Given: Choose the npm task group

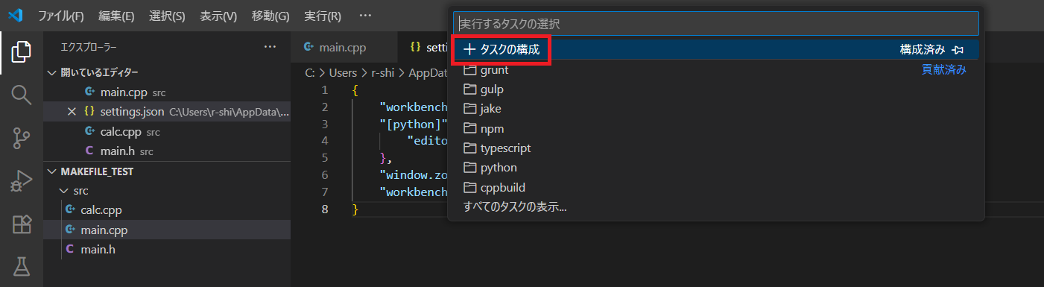Looking at the screenshot, I should pyautogui.click(x=715, y=128).
